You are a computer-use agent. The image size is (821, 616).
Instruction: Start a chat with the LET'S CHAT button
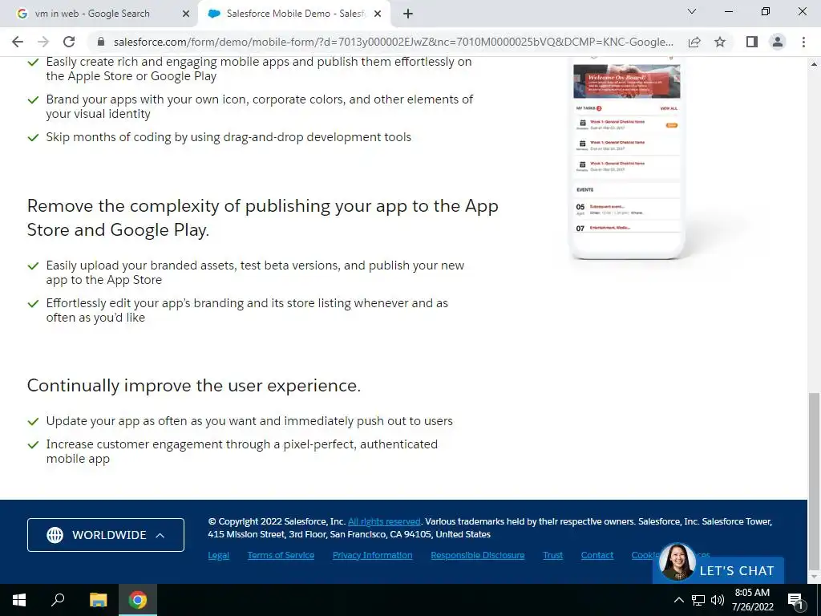click(736, 570)
